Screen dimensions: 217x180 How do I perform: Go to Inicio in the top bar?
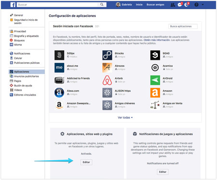coord(139,5)
